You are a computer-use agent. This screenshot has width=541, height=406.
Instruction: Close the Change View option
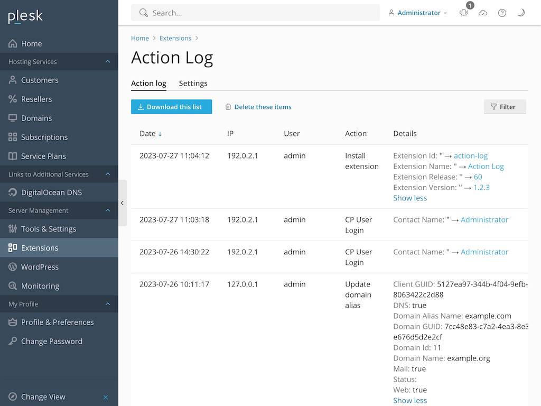106,397
